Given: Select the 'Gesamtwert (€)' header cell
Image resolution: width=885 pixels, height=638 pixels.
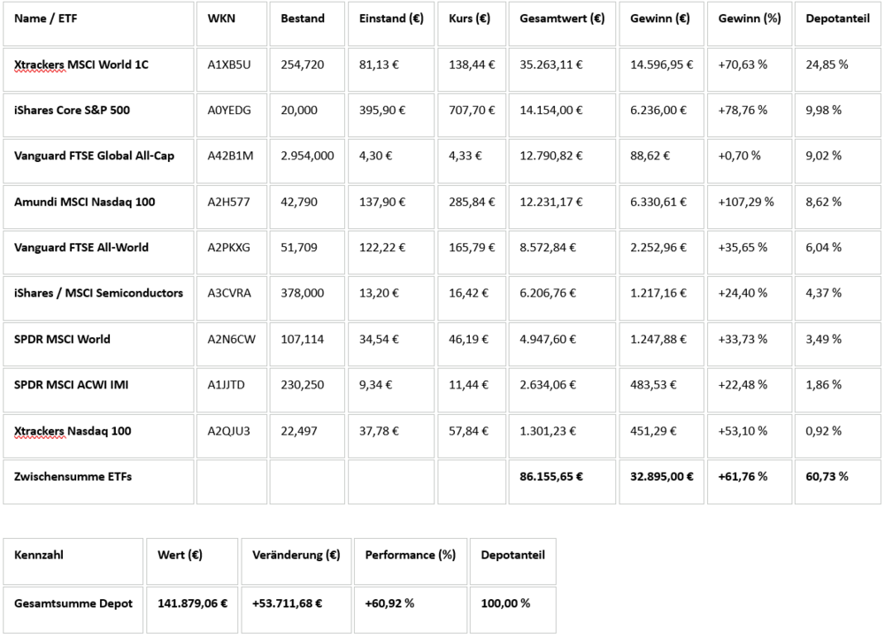Looking at the screenshot, I should (x=562, y=24).
